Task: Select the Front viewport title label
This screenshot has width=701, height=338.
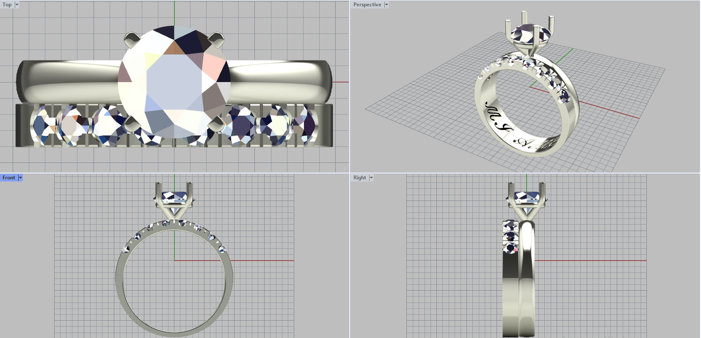Action: click(9, 178)
